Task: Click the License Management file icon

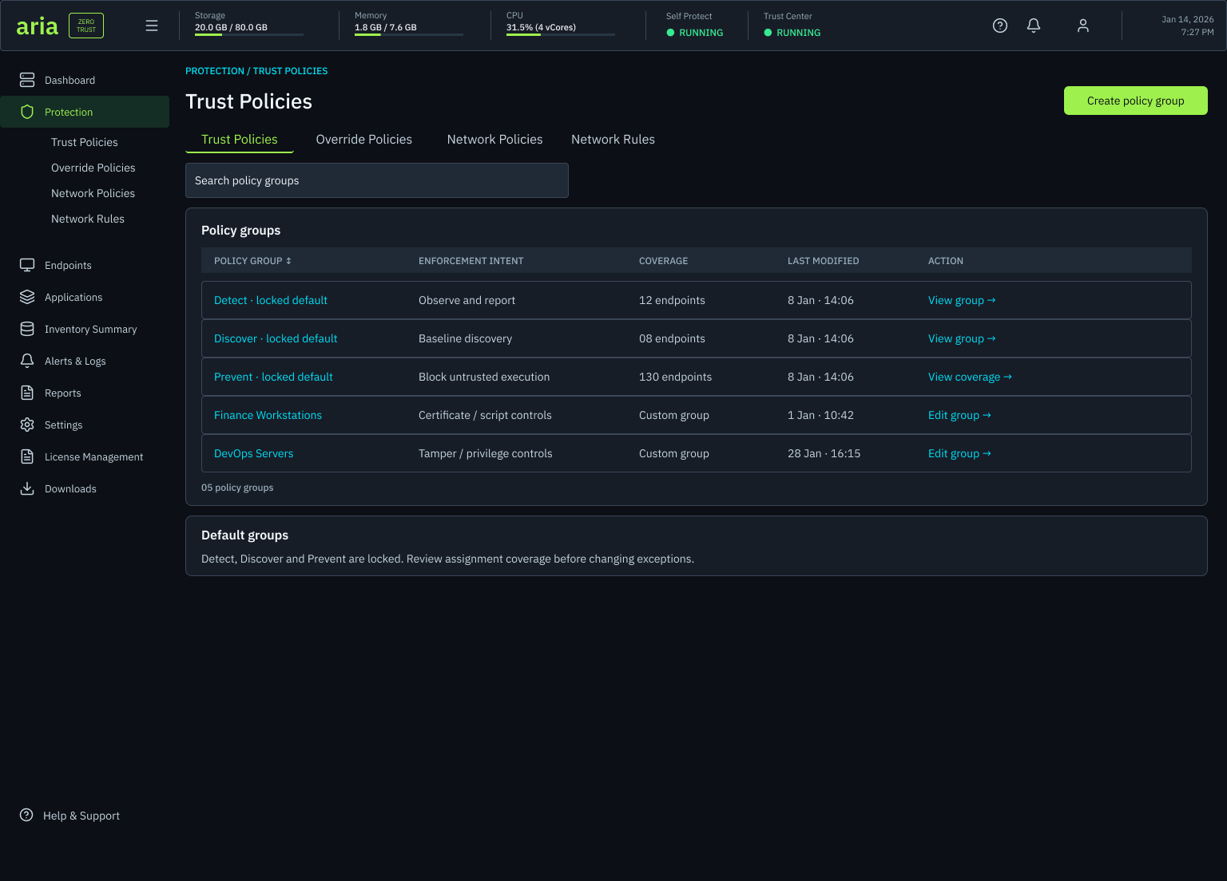Action: pos(27,456)
